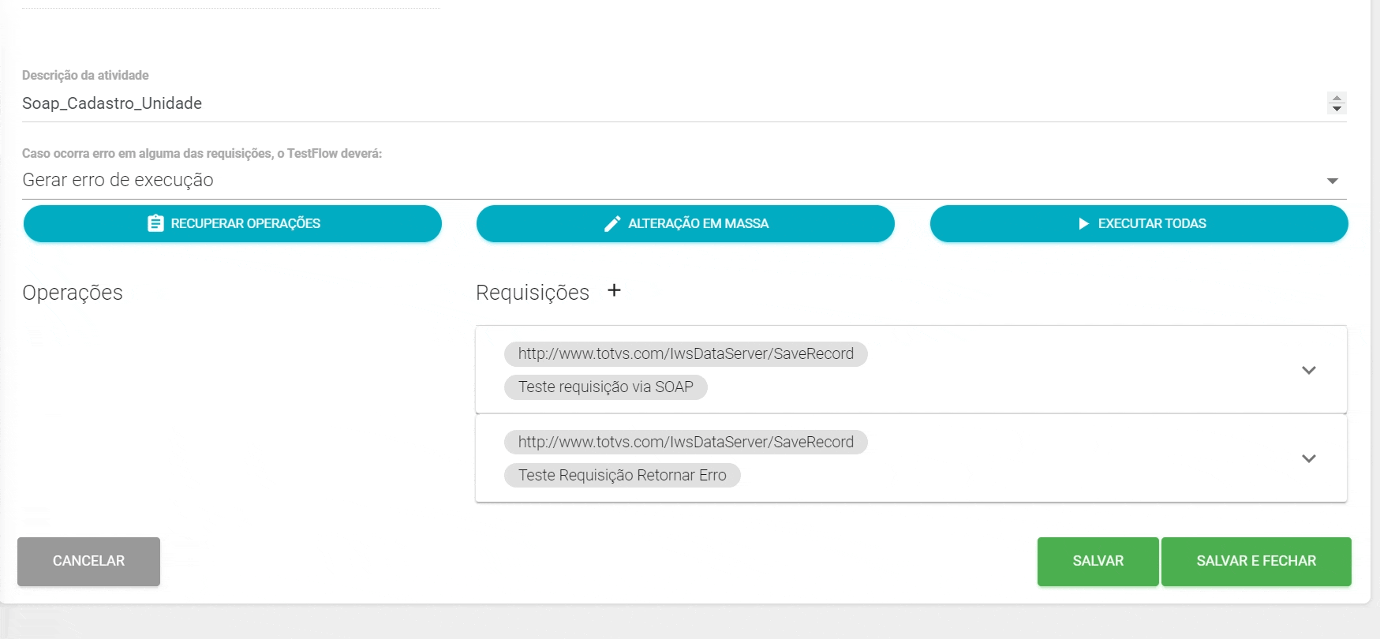Viewport: 1380px width, 639px height.
Task: Click the Teste Requisição Retornar Erro chip
Action: 622,476
